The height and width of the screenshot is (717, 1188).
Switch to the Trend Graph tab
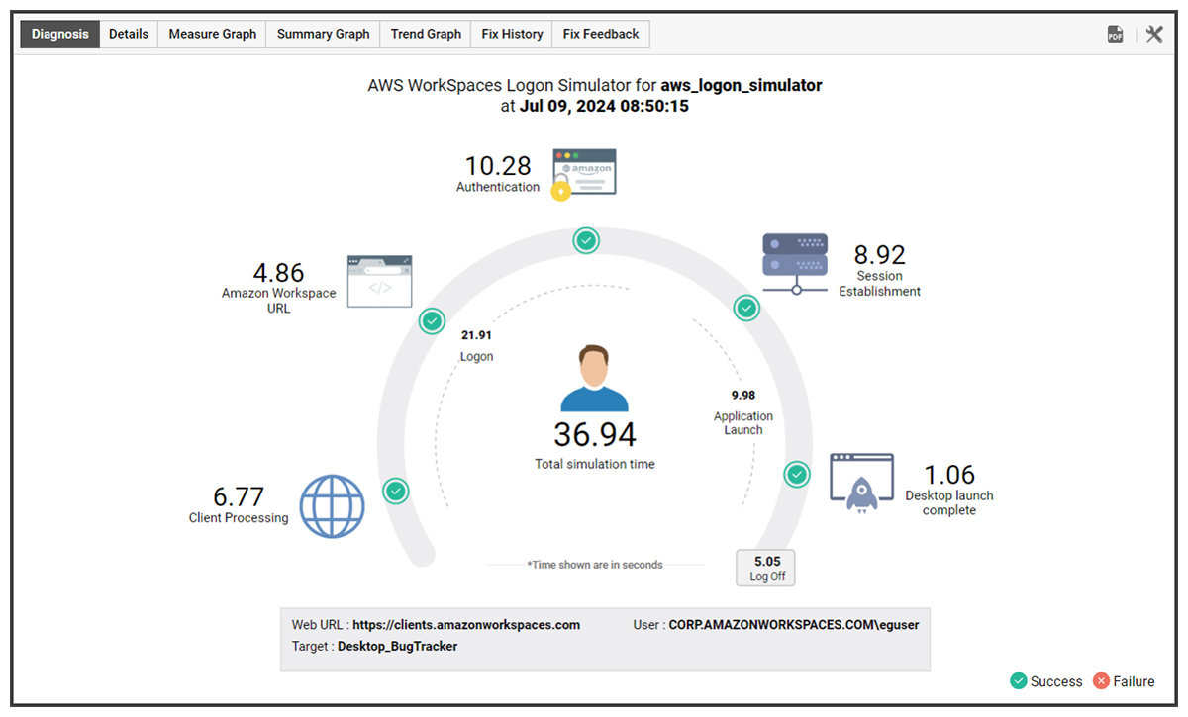[426, 34]
